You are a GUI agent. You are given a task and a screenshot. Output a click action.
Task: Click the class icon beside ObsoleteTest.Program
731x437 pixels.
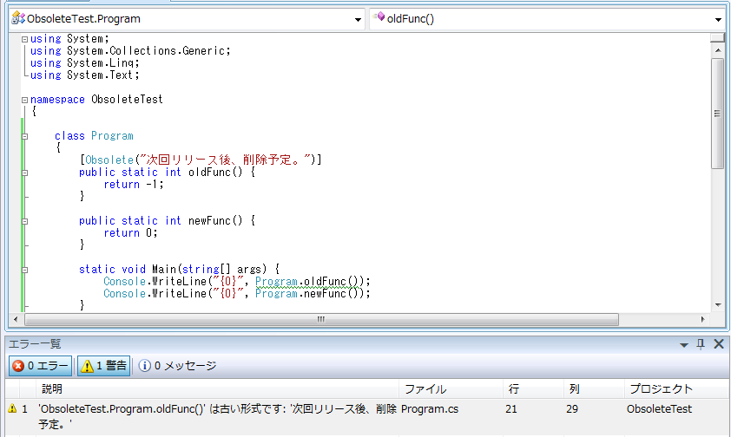click(18, 18)
